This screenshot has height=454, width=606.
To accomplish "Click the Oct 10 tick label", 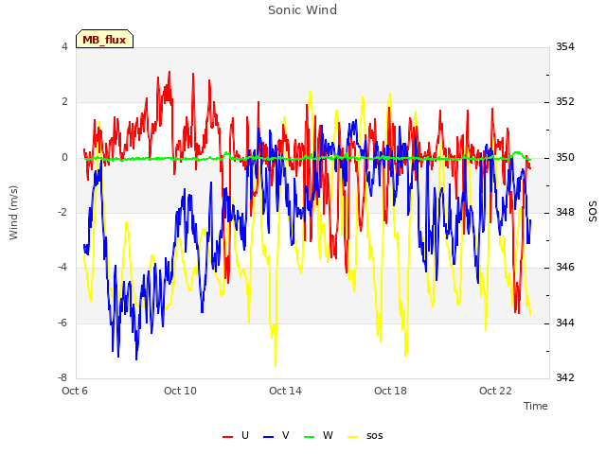I will (180, 391).
